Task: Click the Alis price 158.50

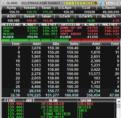Action: pyautogui.click(x=53, y=82)
